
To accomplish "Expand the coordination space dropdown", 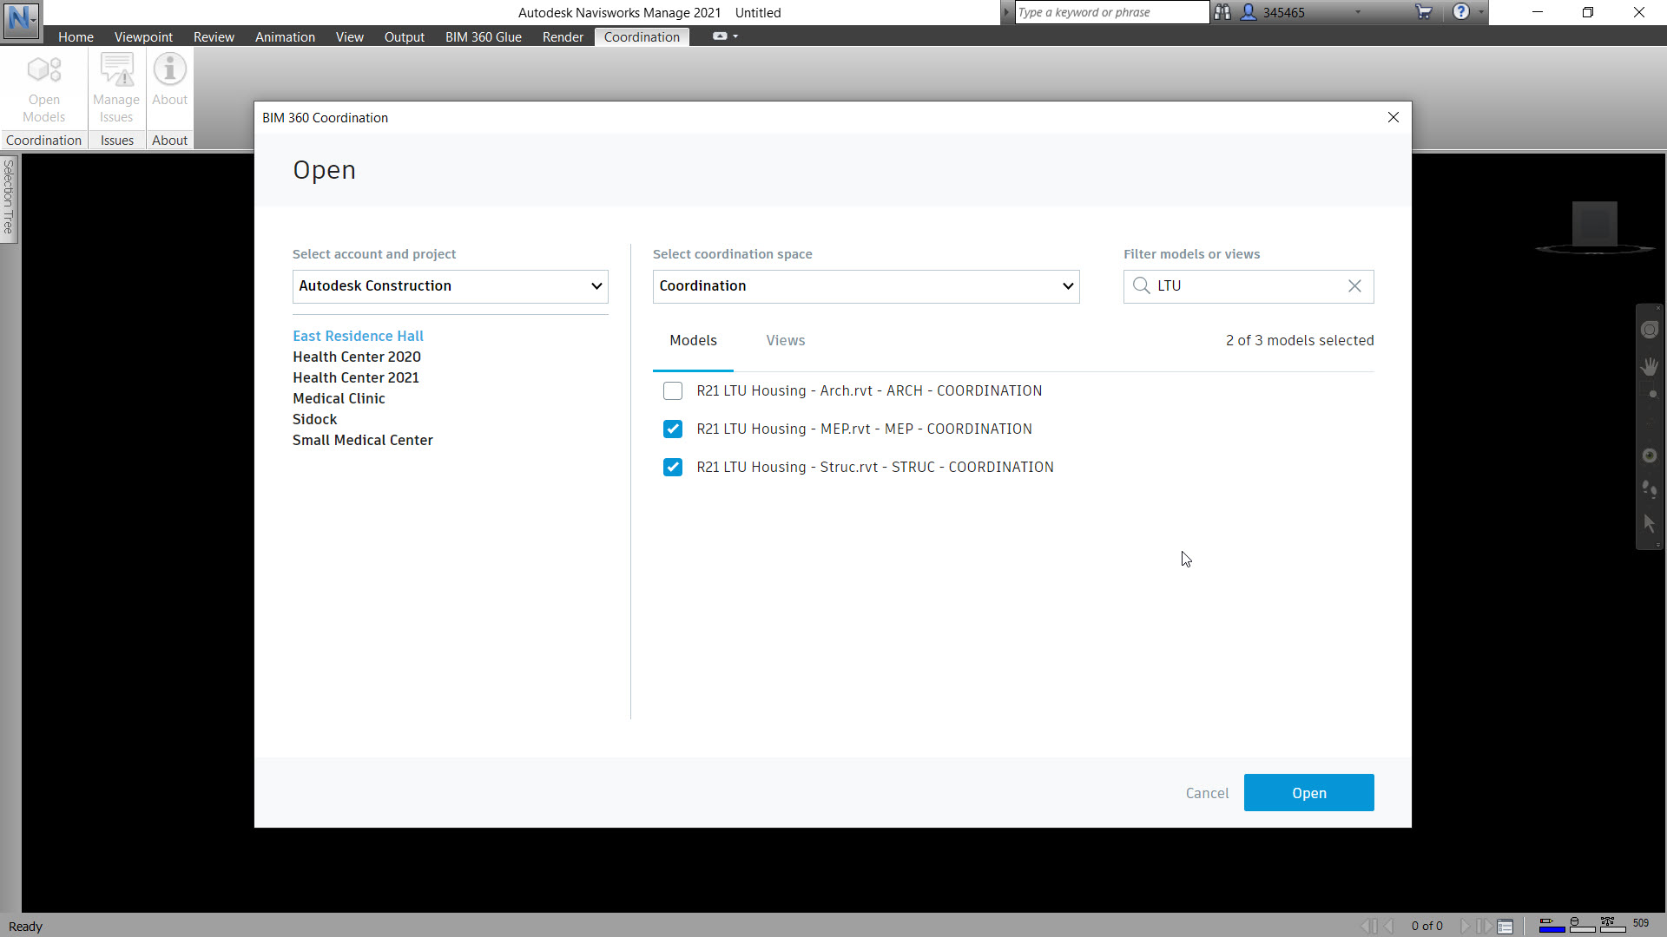I will tap(1067, 286).
